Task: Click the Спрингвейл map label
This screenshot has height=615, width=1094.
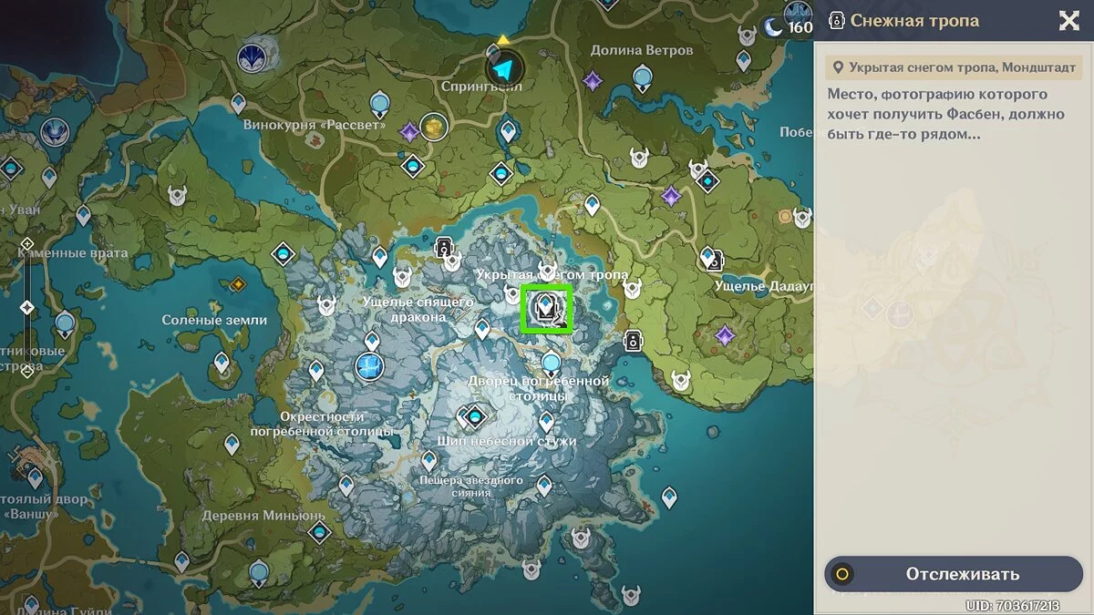Action: point(481,87)
